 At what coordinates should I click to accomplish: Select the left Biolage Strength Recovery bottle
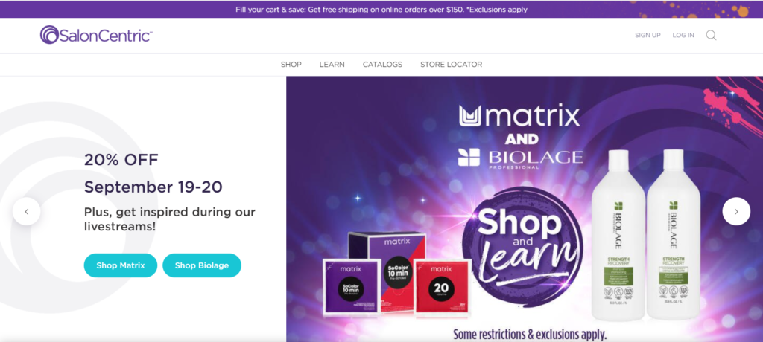pyautogui.click(x=618, y=235)
